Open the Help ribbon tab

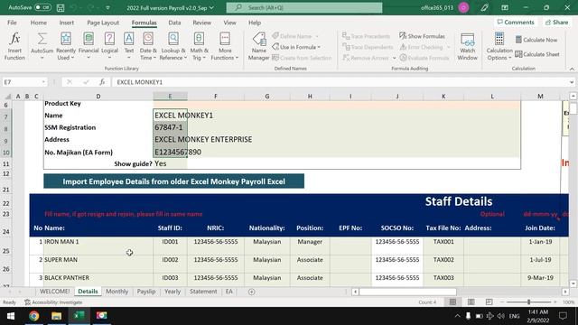coord(255,23)
